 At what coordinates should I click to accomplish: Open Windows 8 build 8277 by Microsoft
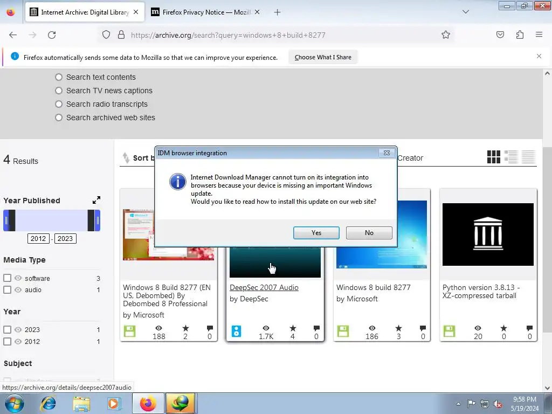coord(373,287)
